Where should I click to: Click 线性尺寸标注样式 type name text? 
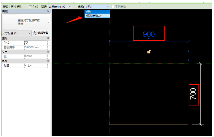(x=29, y=20)
